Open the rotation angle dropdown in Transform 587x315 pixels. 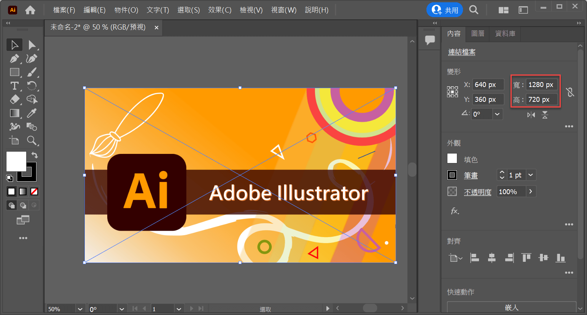point(497,114)
